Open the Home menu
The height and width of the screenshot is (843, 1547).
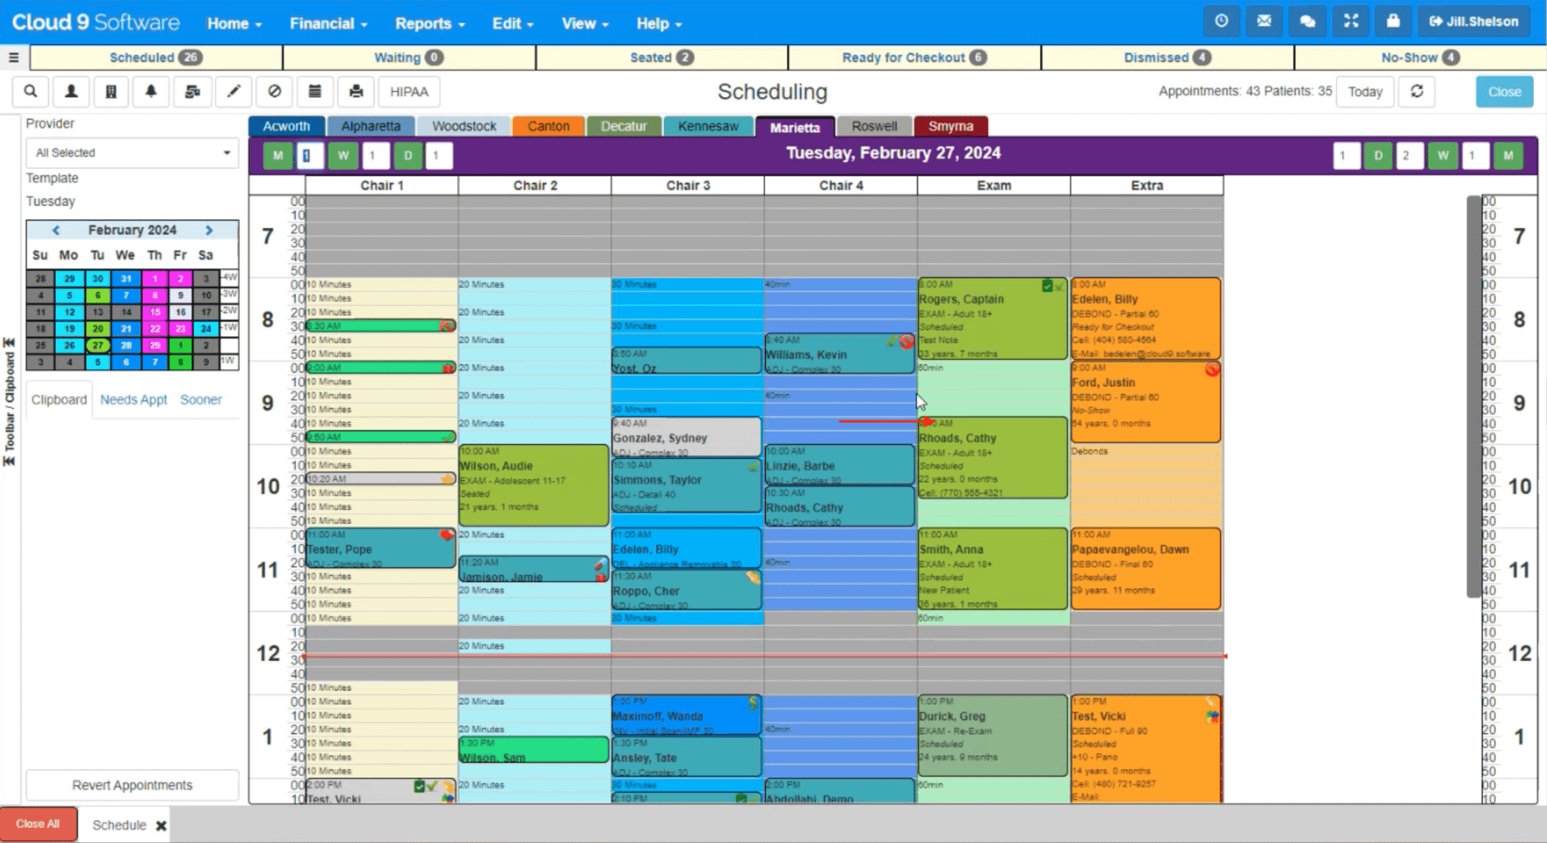(234, 23)
